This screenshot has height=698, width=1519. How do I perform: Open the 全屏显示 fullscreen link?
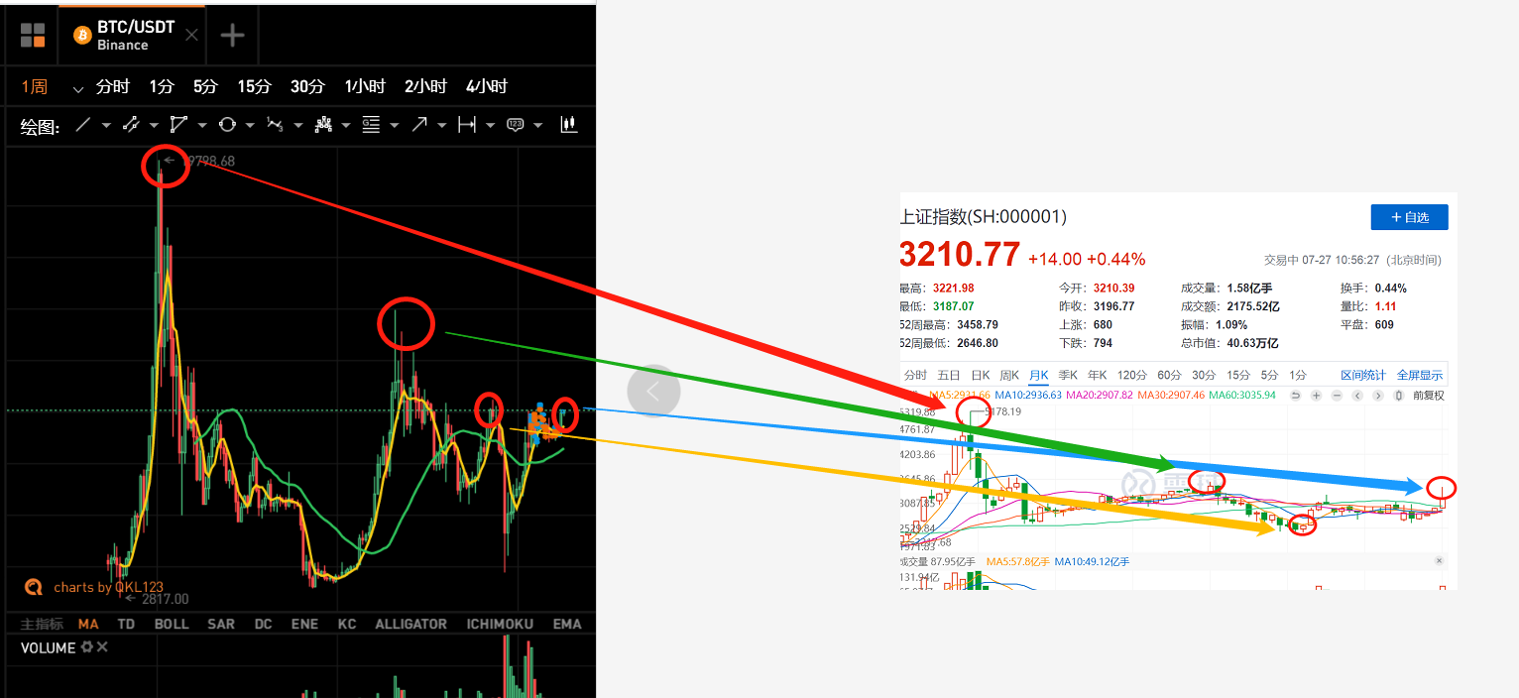click(x=1420, y=375)
